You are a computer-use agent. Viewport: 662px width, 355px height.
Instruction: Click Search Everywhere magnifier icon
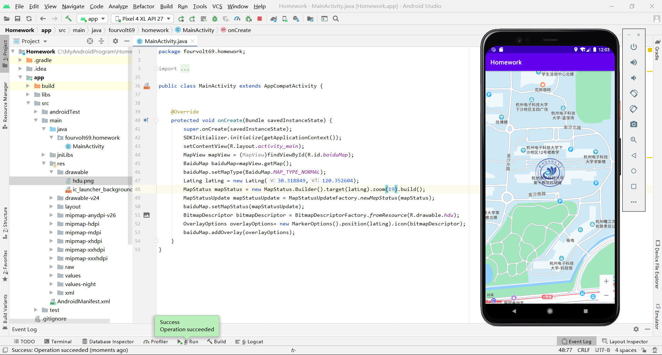[336, 19]
